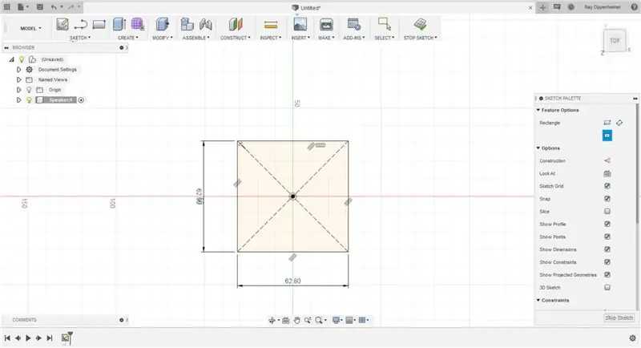Toggle the Show Points checkbox
This screenshot has width=641, height=348.
607,237
